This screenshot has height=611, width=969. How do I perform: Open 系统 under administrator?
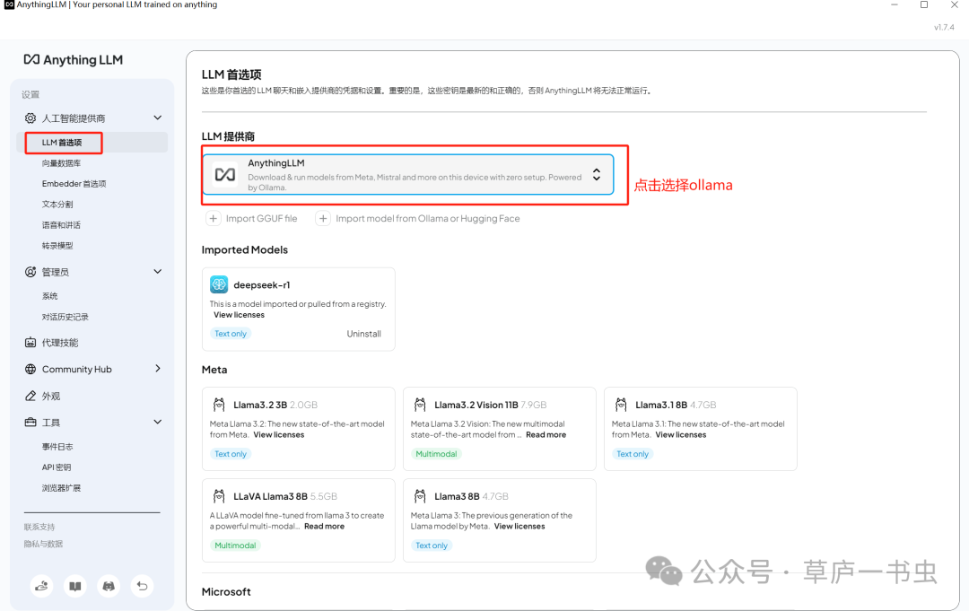coord(49,296)
